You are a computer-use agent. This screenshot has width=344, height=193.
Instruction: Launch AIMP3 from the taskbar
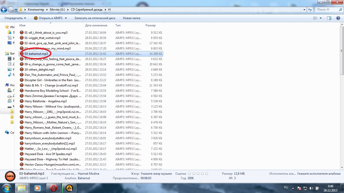(69, 188)
